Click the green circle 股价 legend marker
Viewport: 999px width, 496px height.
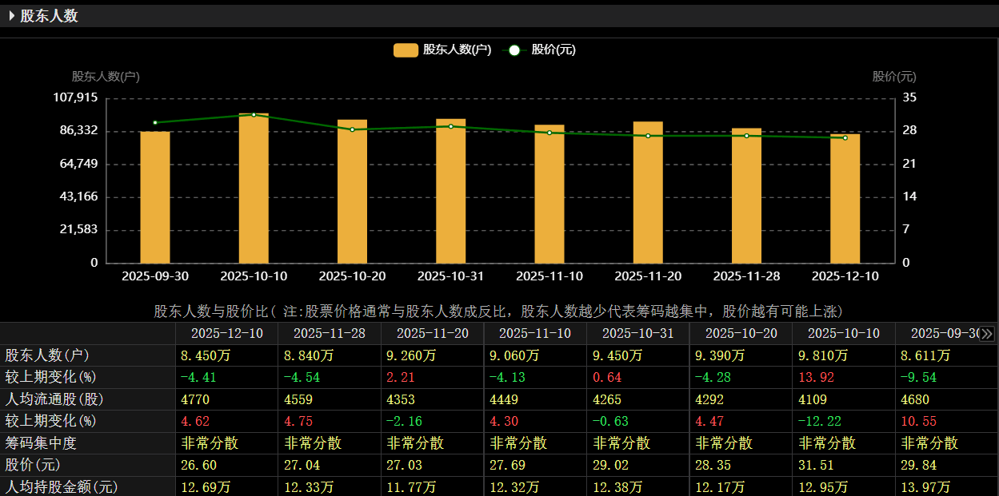[514, 50]
